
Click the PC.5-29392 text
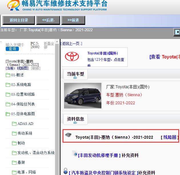click(x=35, y=45)
